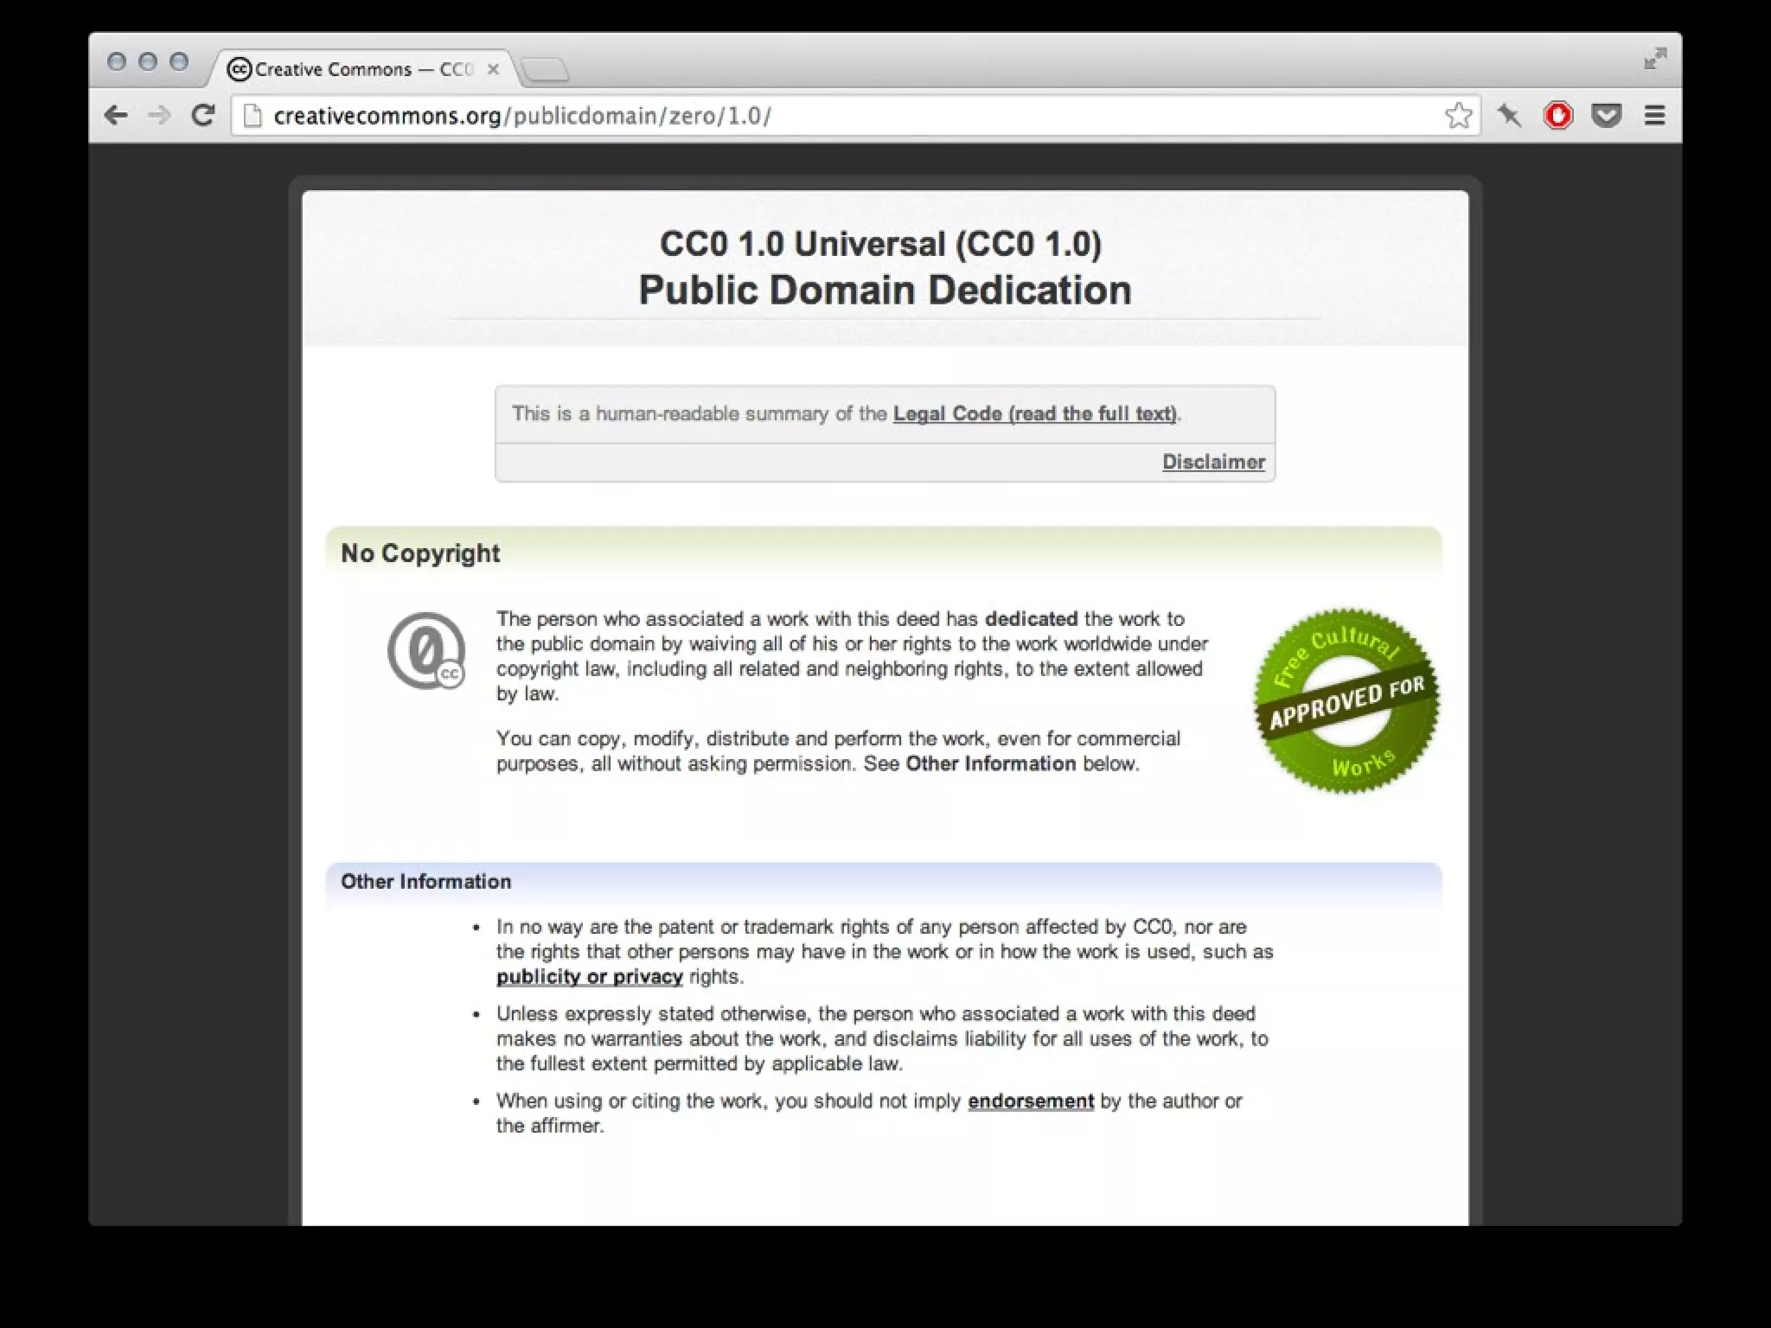The height and width of the screenshot is (1328, 1771).
Task: Close the Creative Commons tab
Action: pyautogui.click(x=493, y=69)
